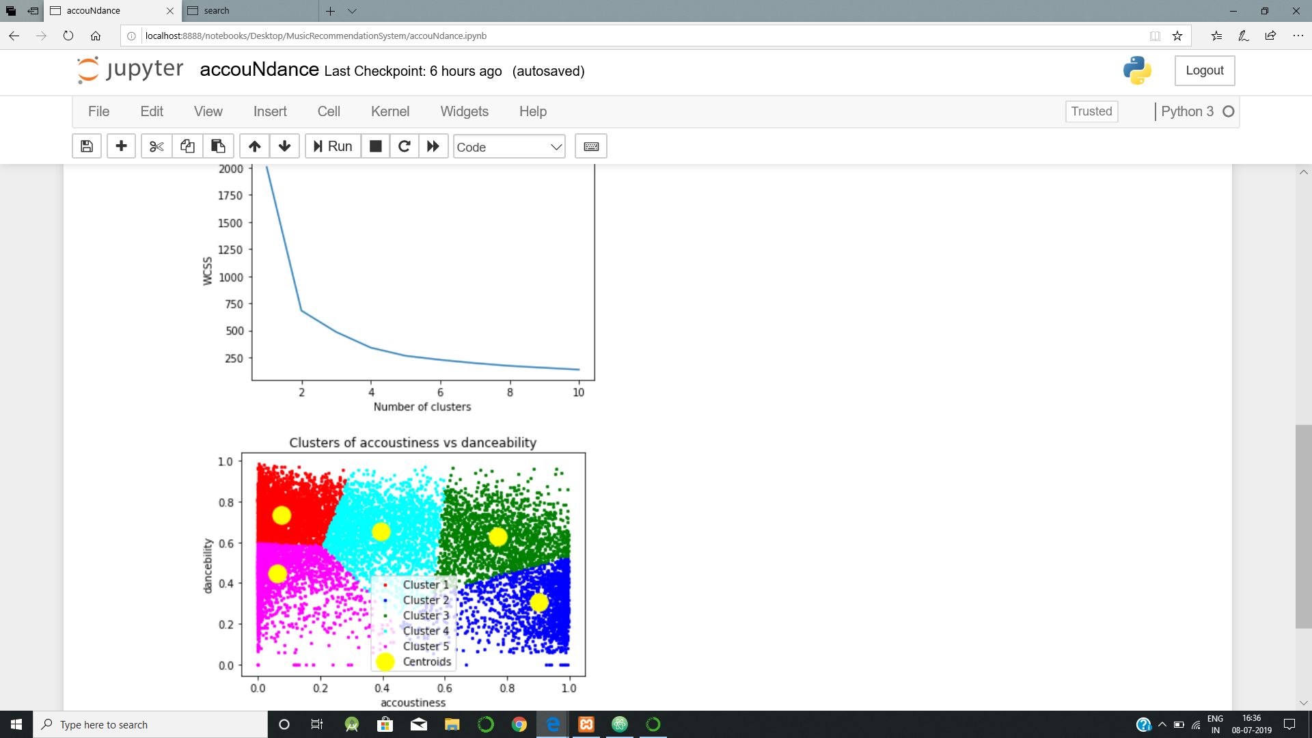The width and height of the screenshot is (1312, 738).
Task: Restart kernel and run all cells icon
Action: [433, 146]
